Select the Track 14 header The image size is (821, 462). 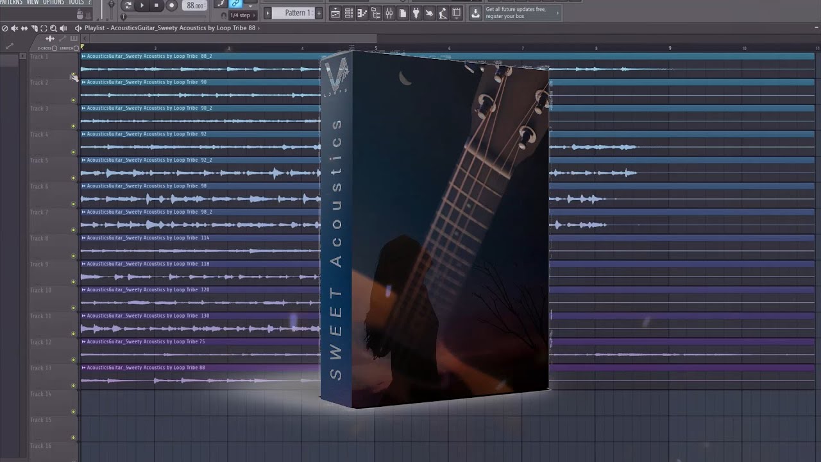click(x=54, y=403)
